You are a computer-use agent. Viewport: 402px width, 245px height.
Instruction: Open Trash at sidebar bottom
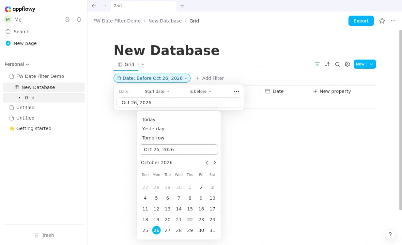point(44,235)
